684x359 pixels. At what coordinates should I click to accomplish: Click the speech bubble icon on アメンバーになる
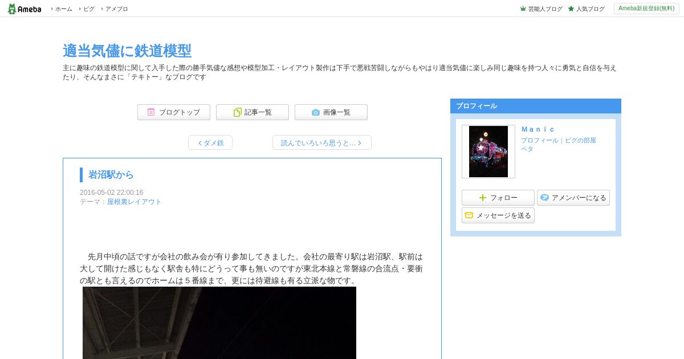pyautogui.click(x=544, y=198)
